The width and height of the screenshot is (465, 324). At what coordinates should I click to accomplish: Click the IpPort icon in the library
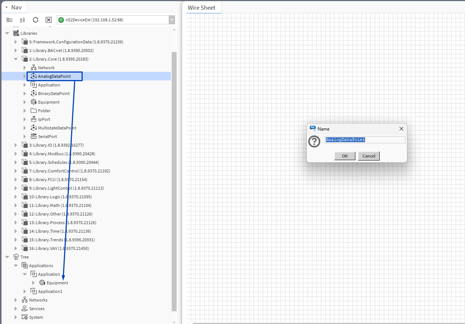click(34, 119)
